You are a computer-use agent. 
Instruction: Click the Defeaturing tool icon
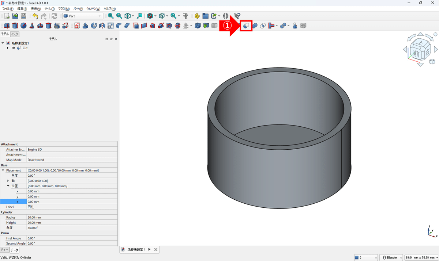click(303, 26)
